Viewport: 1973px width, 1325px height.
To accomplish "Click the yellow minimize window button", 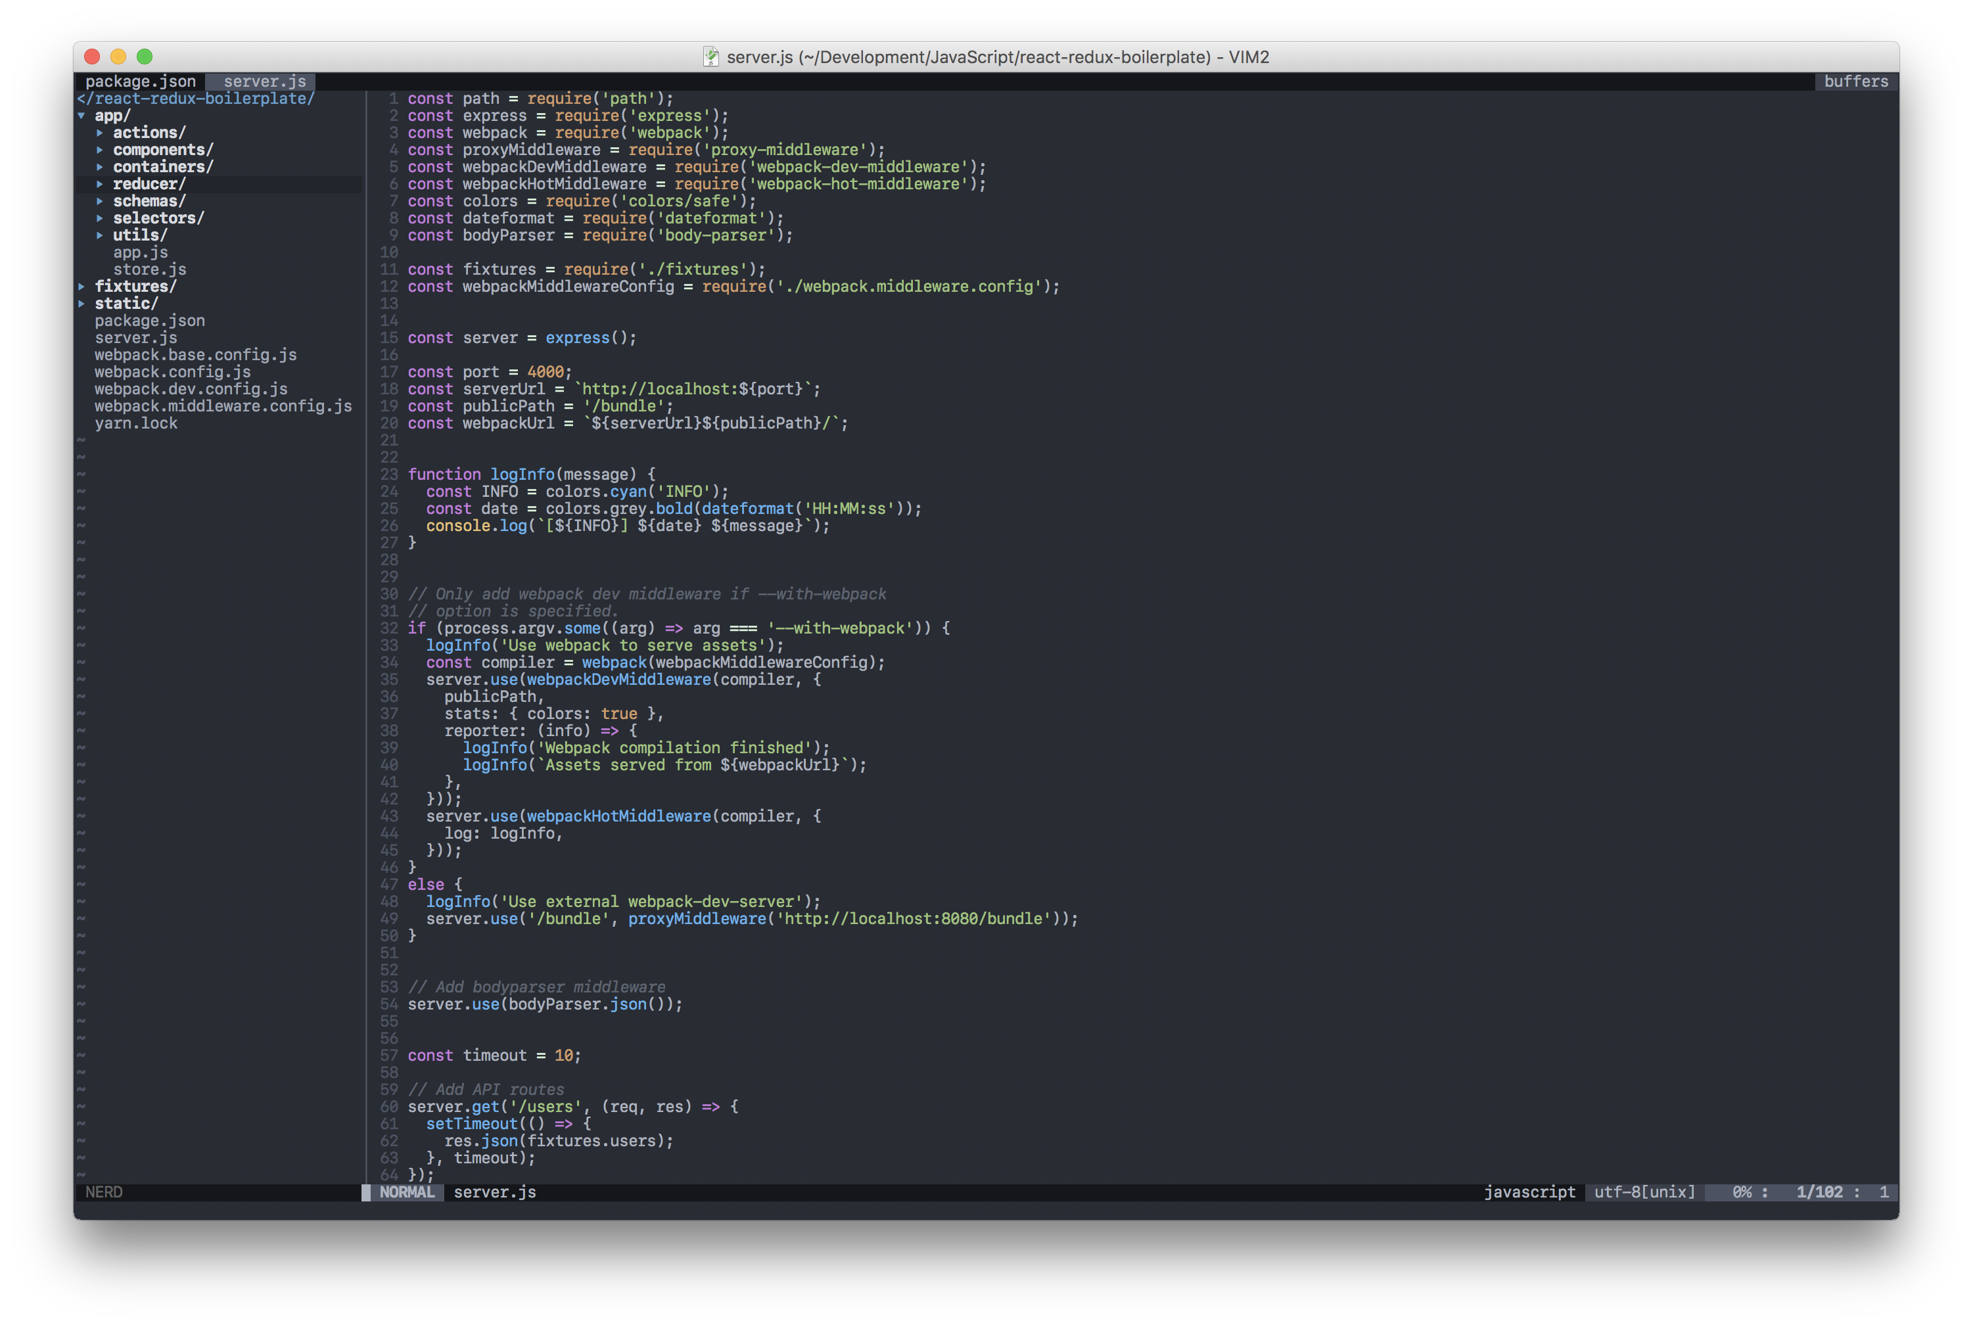I will coord(118,57).
